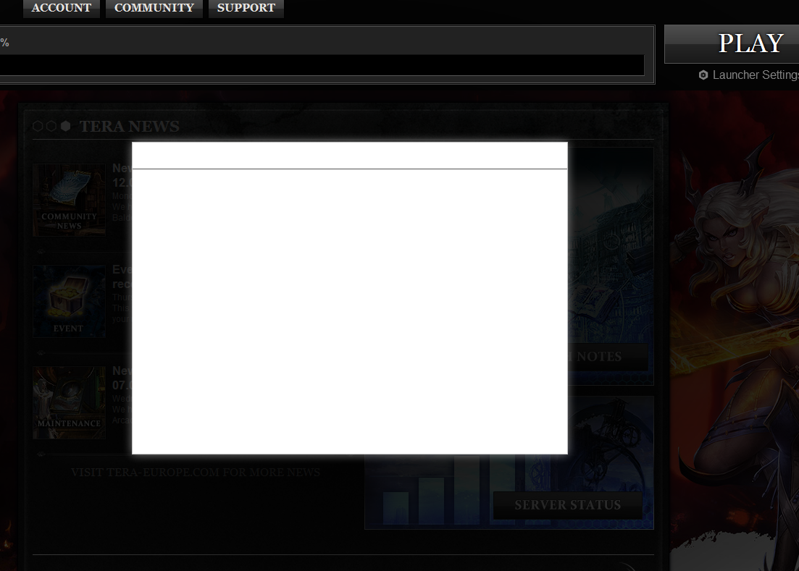Open the ACCOUNT menu

pos(61,8)
